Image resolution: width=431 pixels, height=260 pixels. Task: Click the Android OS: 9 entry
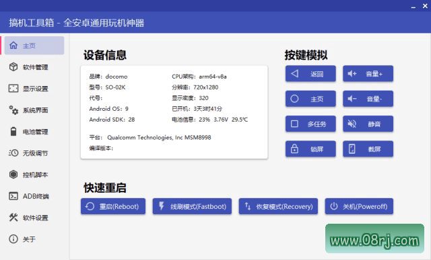click(109, 109)
